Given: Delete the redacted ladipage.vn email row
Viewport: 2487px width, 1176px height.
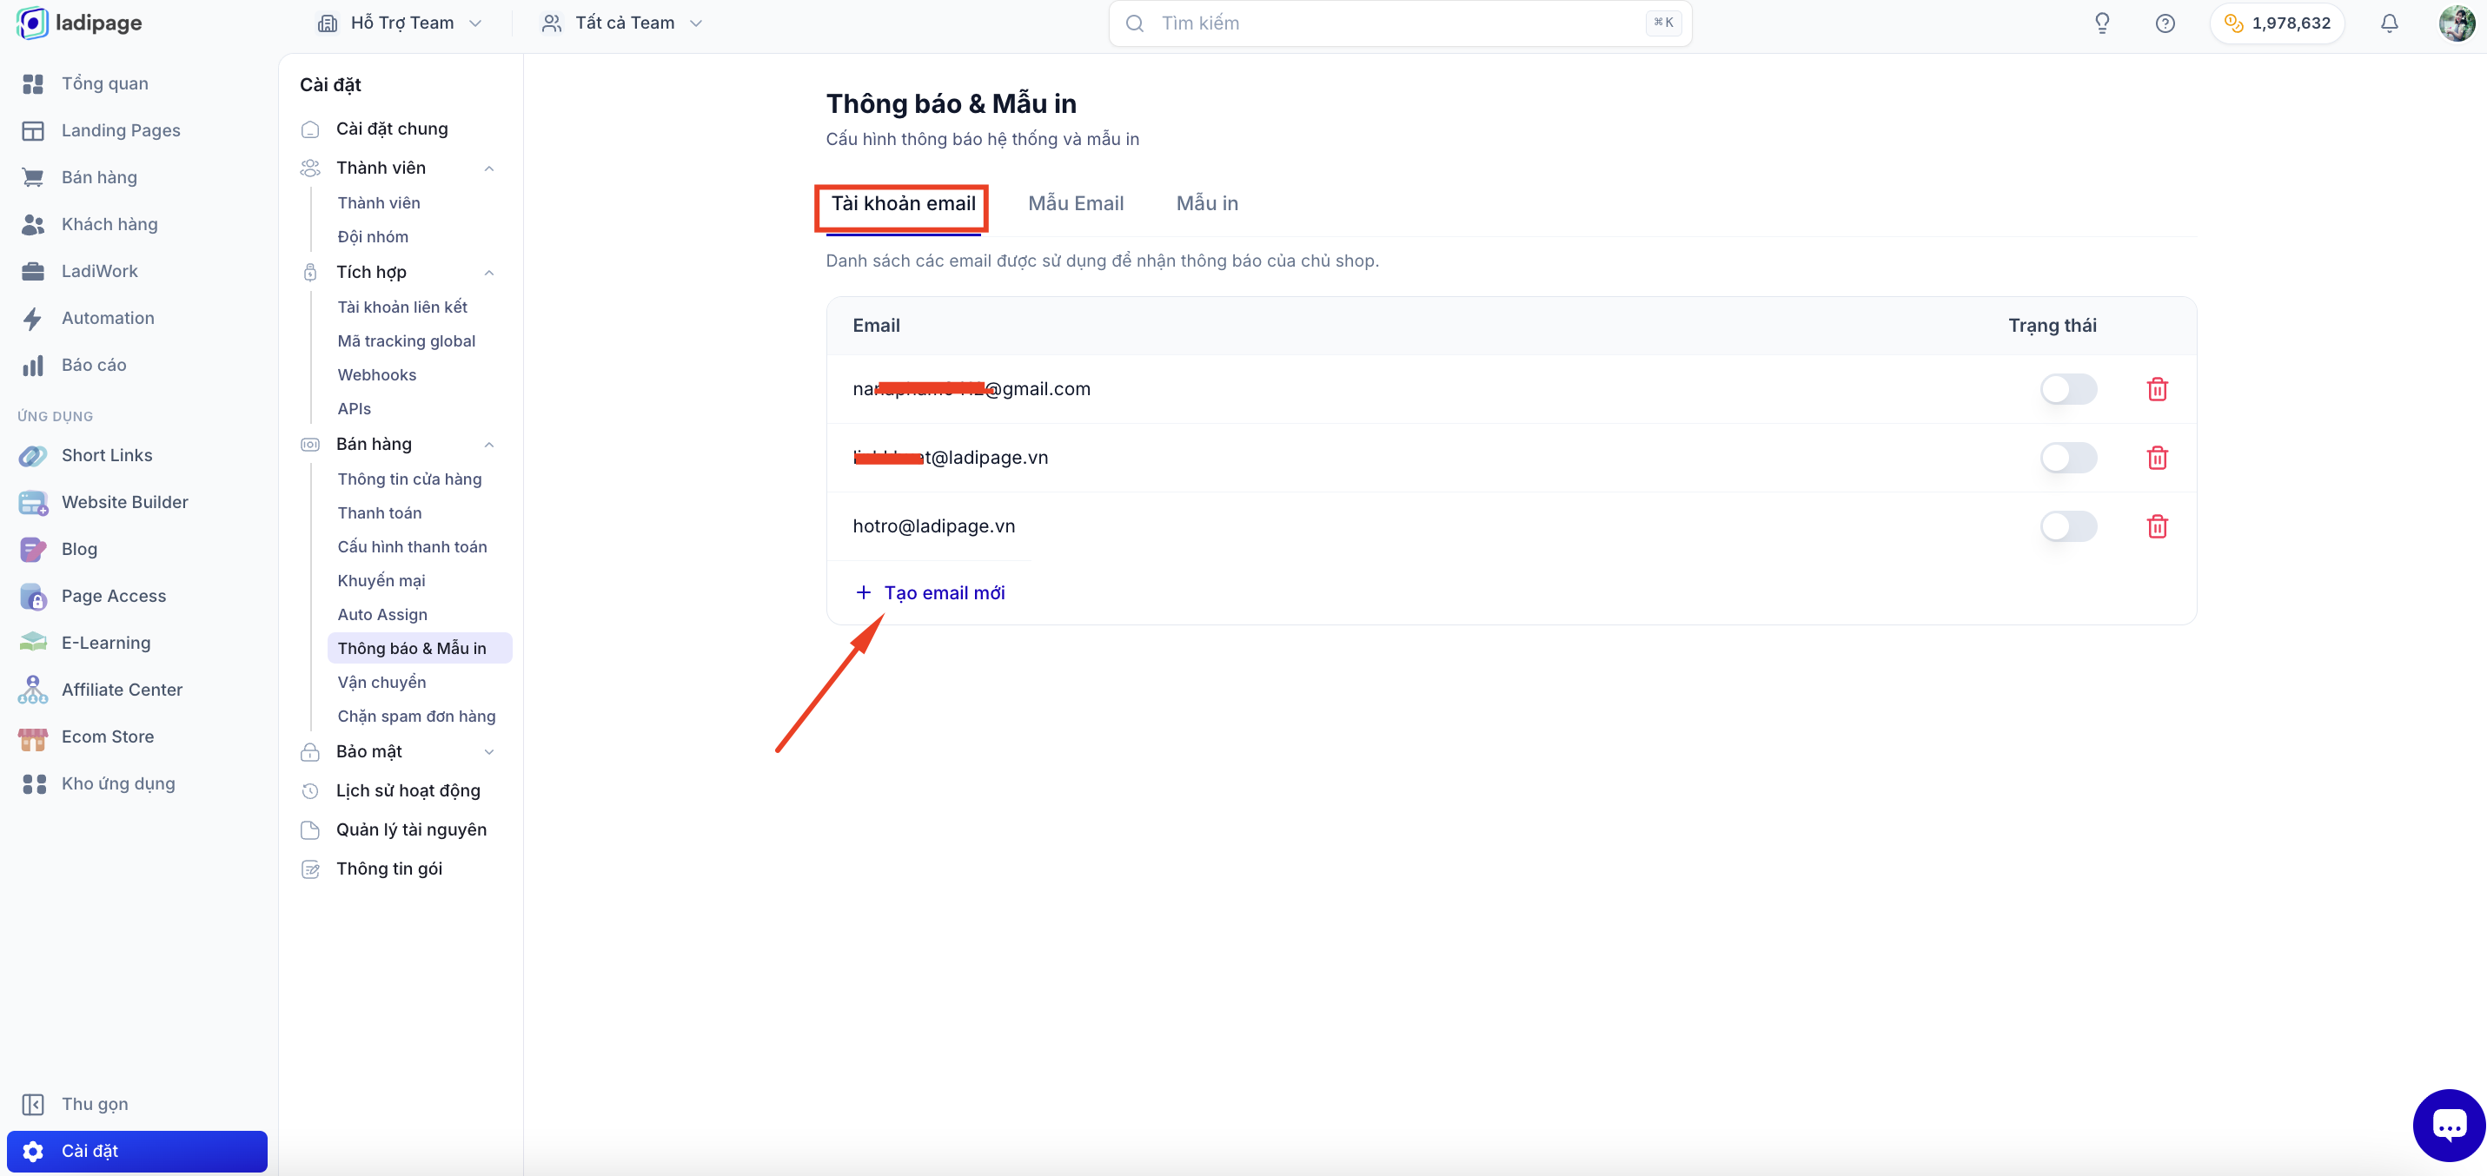Looking at the screenshot, I should pos(2157,457).
